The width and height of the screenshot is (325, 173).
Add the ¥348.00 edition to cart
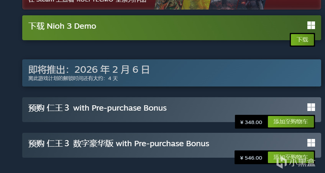pos(291,122)
